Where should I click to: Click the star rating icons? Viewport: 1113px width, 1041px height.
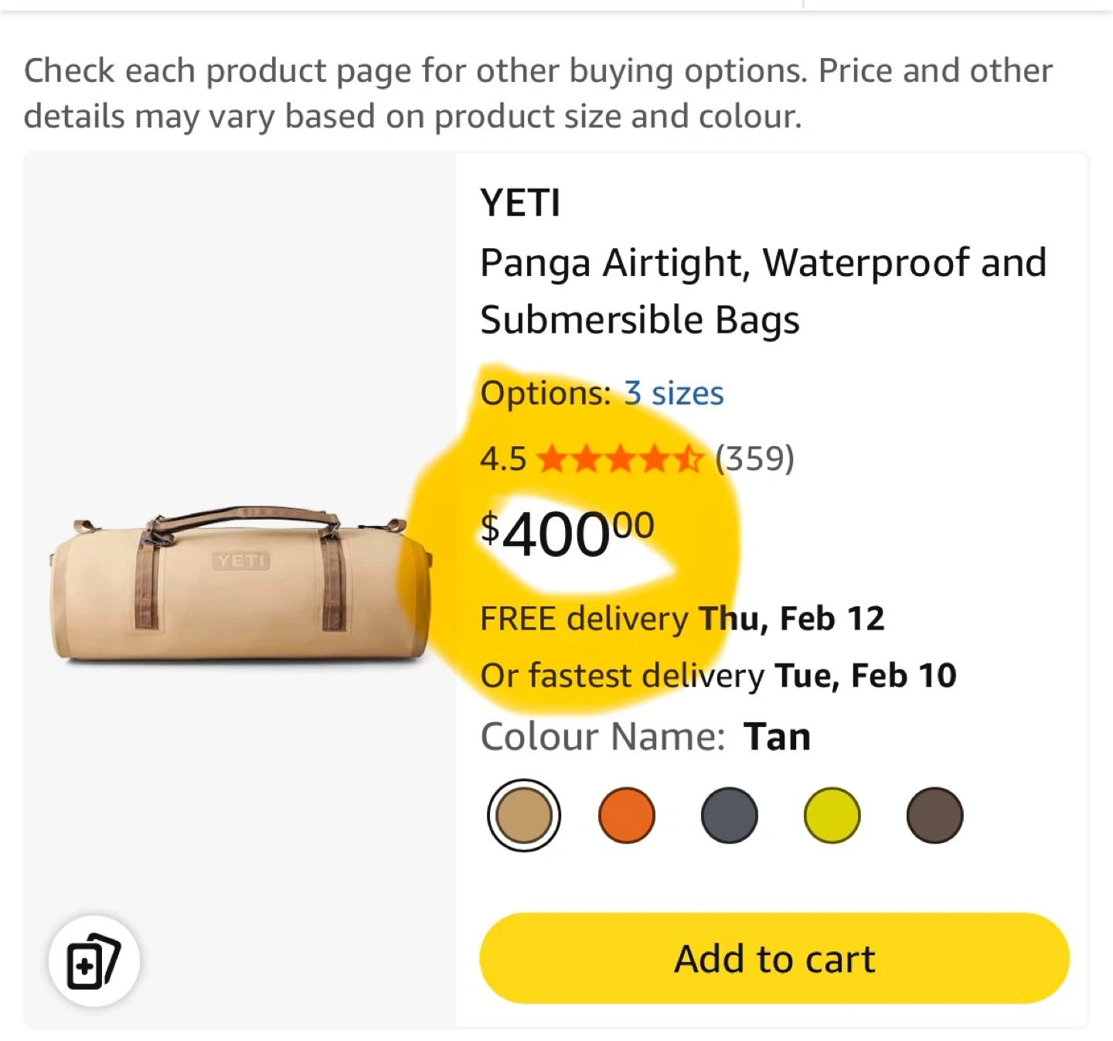tap(620, 459)
